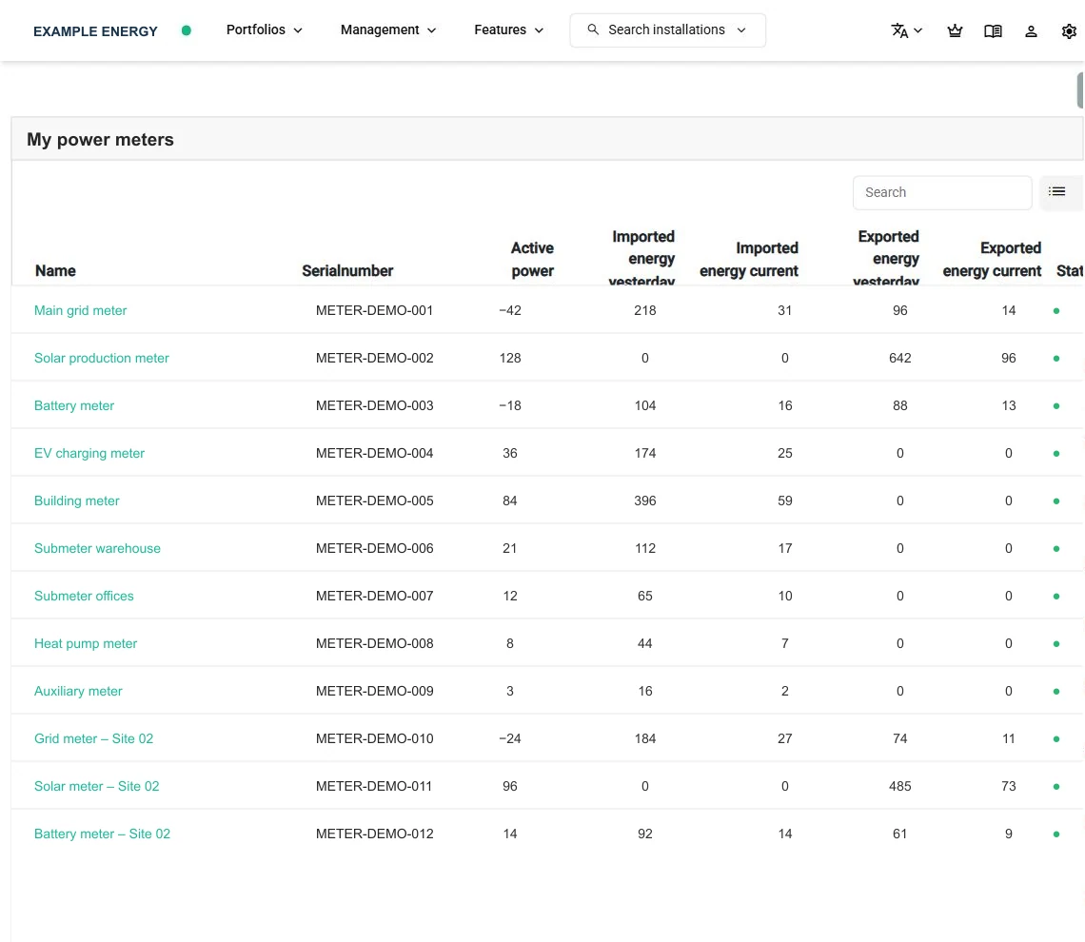Click the My power meters heading
The width and height of the screenshot is (1085, 942).
(100, 140)
